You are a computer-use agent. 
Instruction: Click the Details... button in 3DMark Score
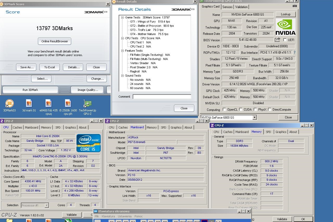(x=74, y=67)
